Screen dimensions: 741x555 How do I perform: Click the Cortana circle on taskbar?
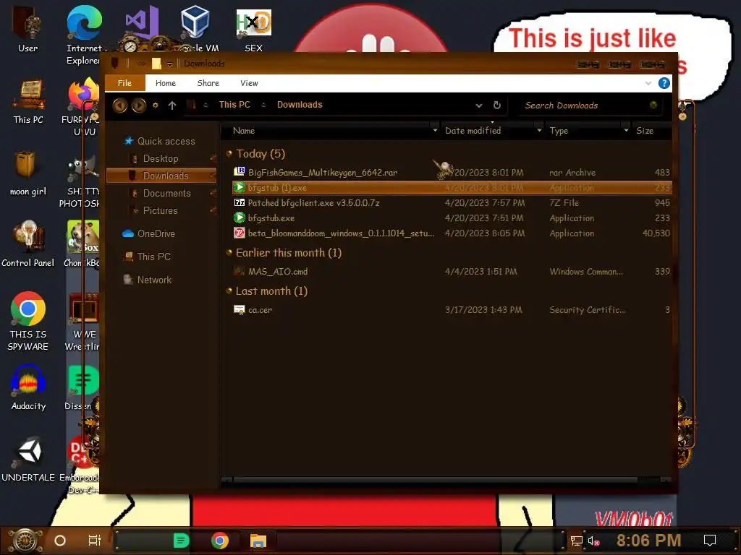(60, 541)
